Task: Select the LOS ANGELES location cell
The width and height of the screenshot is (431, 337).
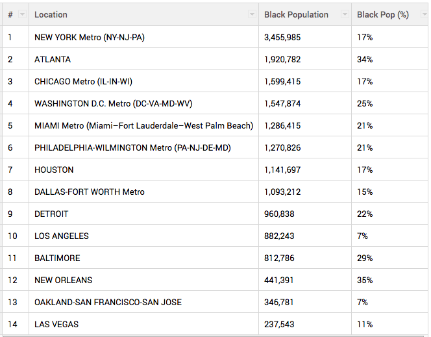Action: [62, 236]
